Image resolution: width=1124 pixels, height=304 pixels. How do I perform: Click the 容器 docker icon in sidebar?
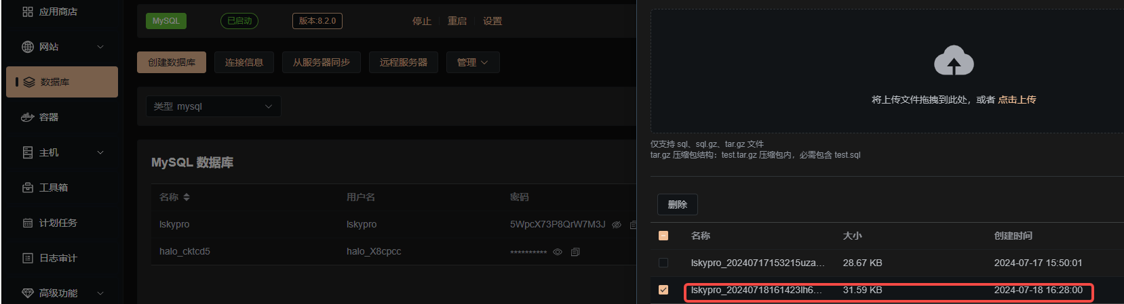pyautogui.click(x=28, y=117)
